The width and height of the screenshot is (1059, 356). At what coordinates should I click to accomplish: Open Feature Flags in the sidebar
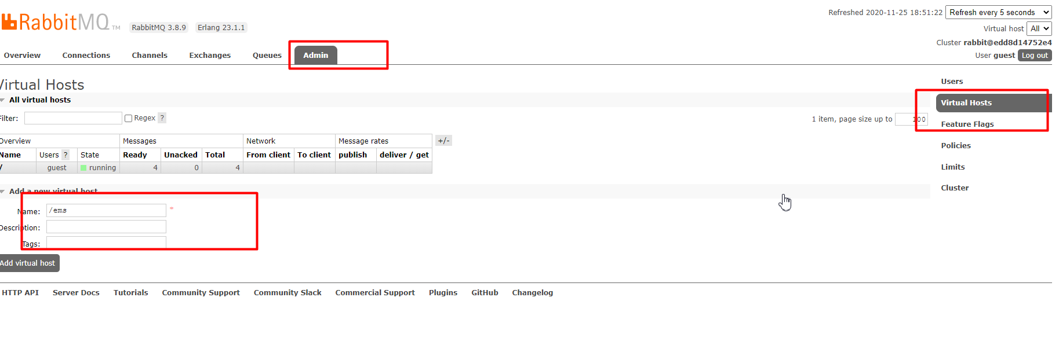click(967, 124)
